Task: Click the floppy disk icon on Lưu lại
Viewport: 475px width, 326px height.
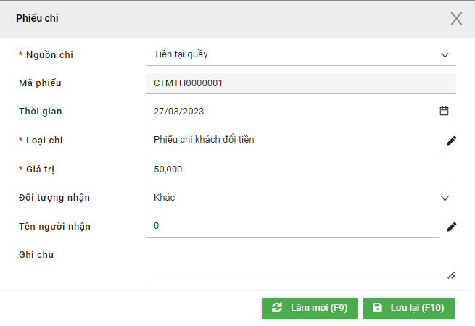Action: [x=377, y=308]
